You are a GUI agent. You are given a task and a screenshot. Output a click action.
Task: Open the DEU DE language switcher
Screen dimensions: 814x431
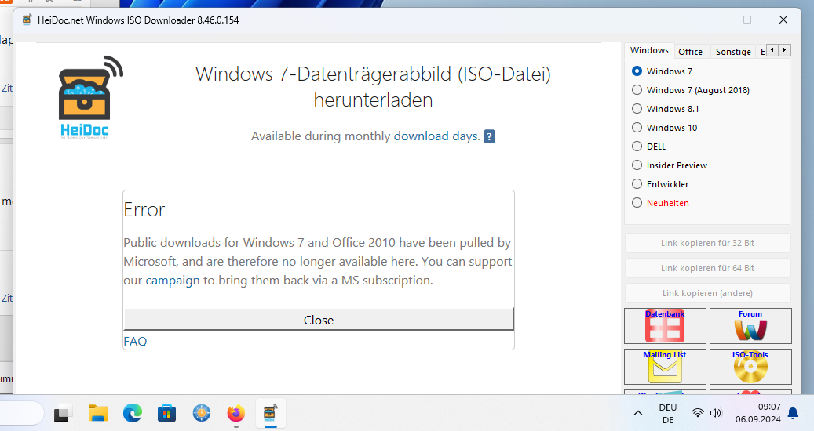click(667, 414)
